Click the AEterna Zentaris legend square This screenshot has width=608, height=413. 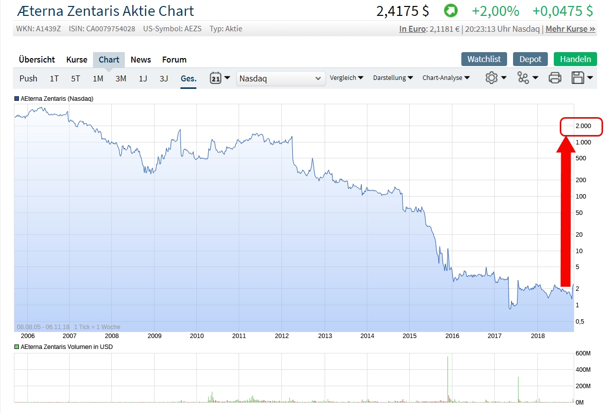(x=16, y=98)
